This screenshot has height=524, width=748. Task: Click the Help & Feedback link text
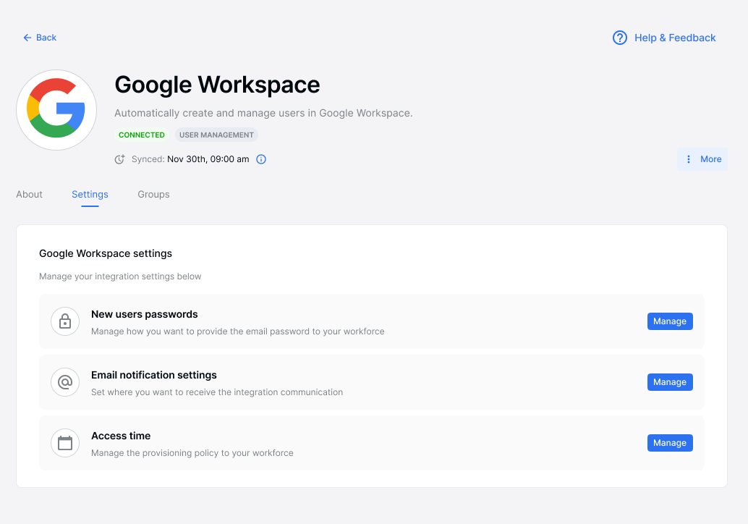point(675,38)
